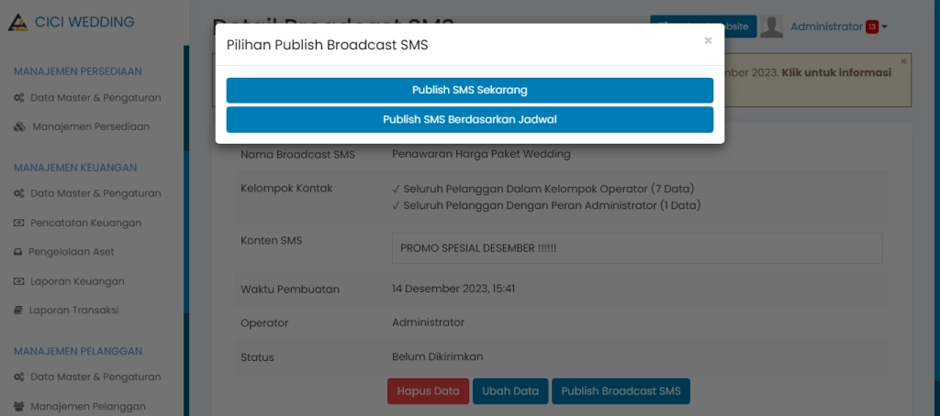Click book icon next to Laporan Transaksi

click(18, 310)
